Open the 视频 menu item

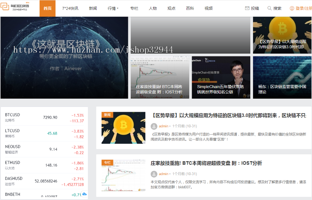point(209,8)
